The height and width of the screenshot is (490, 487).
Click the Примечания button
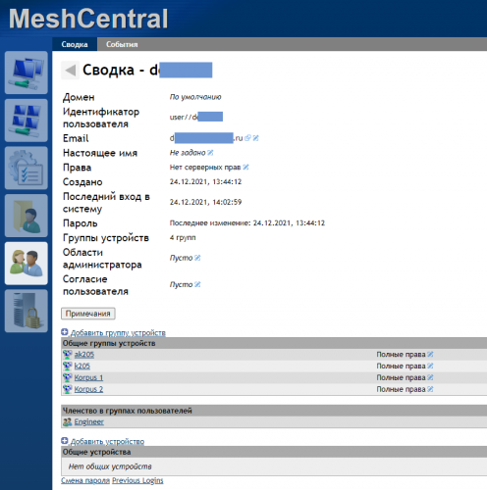click(88, 314)
